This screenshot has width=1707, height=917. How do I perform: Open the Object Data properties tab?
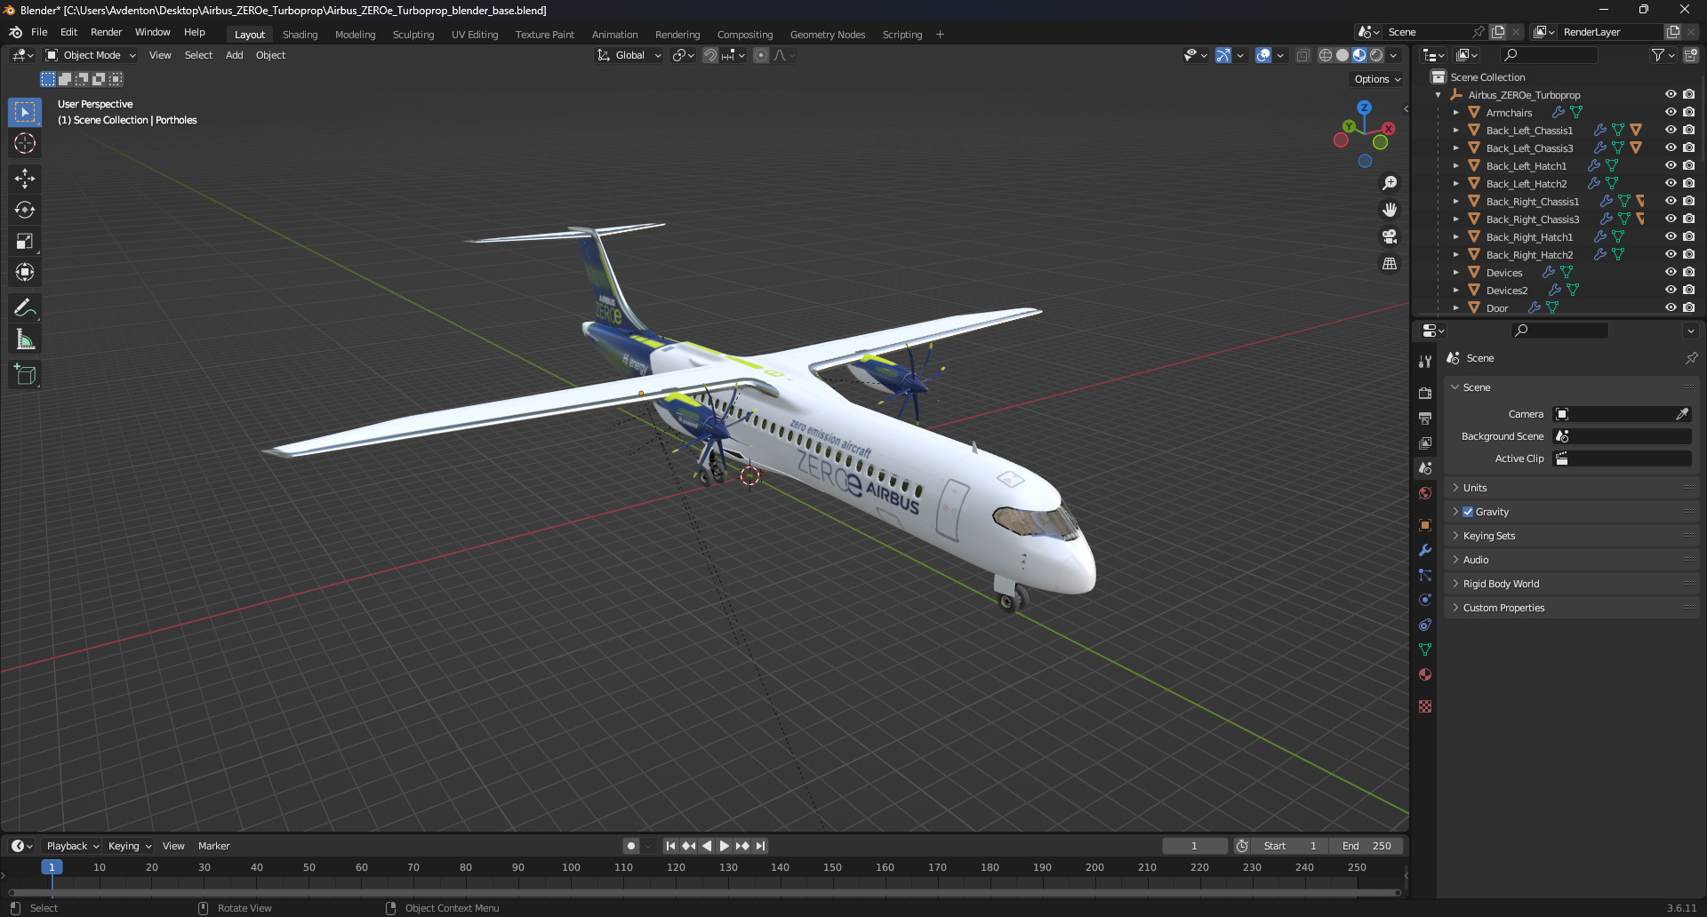point(1425,650)
